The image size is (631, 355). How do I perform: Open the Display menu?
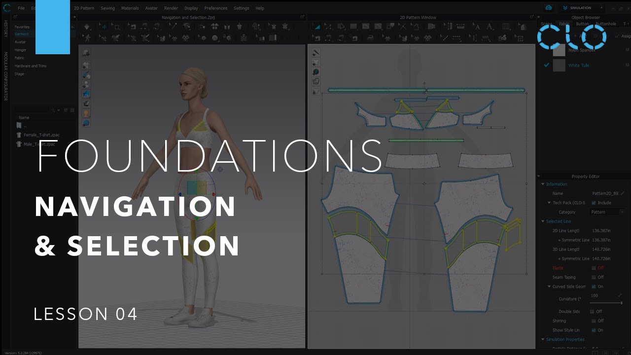tap(191, 8)
